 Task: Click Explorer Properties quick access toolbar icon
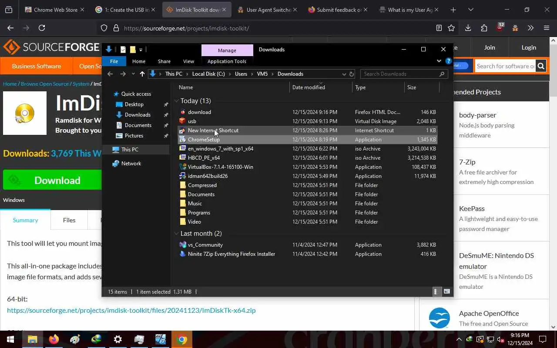[123, 50]
